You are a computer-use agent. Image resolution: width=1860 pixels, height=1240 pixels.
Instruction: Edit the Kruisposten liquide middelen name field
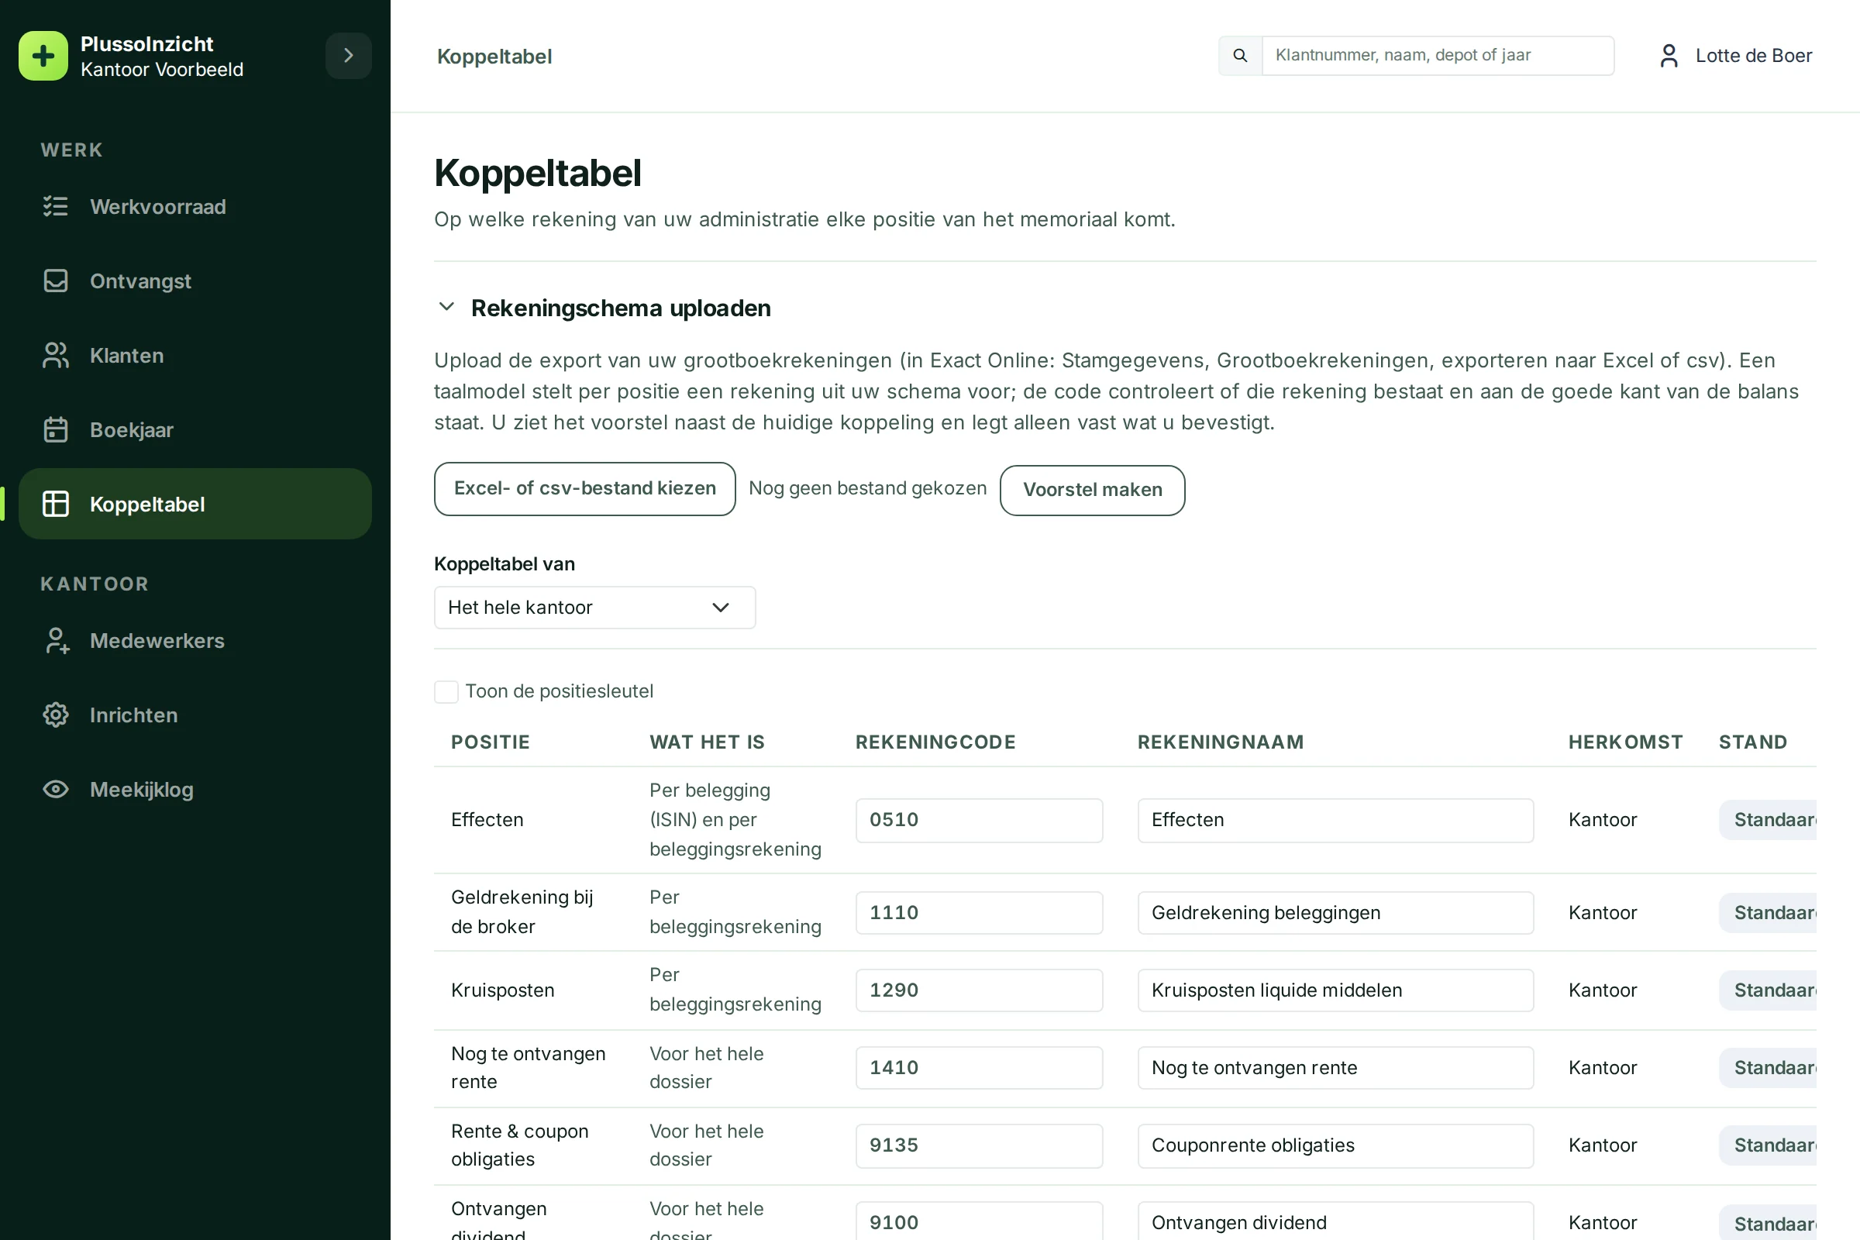click(x=1335, y=990)
